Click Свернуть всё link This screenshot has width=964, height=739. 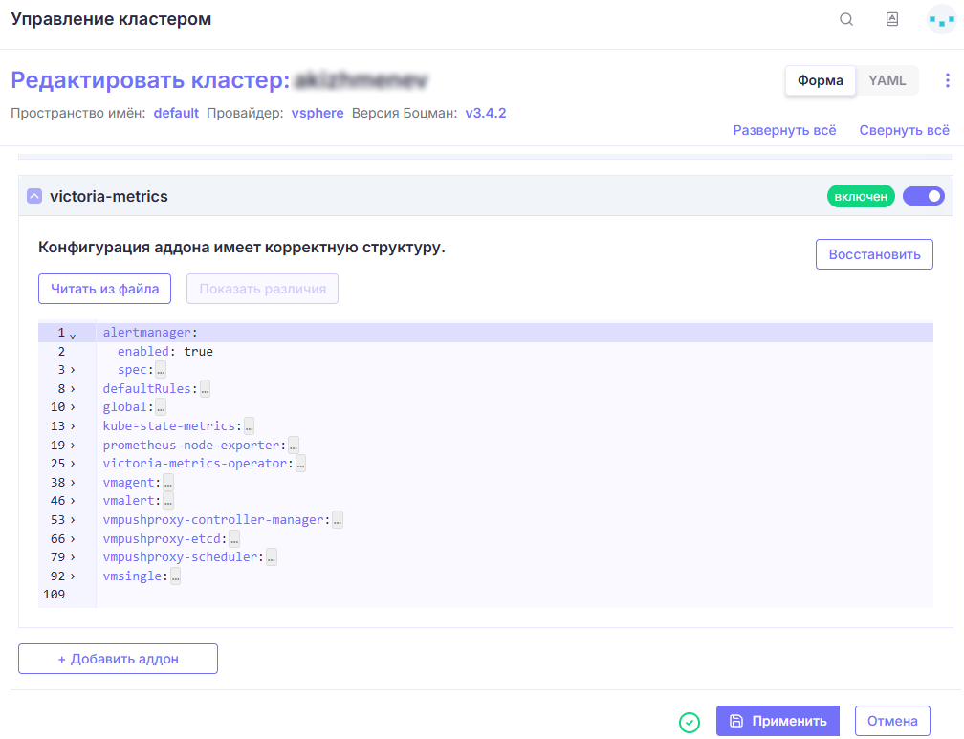click(x=904, y=130)
